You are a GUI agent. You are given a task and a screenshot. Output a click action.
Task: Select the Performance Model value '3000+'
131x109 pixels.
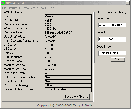click(x=68, y=25)
